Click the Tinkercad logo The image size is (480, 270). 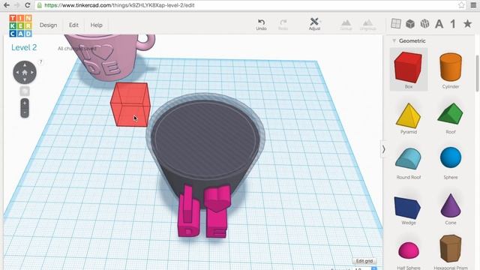point(20,25)
